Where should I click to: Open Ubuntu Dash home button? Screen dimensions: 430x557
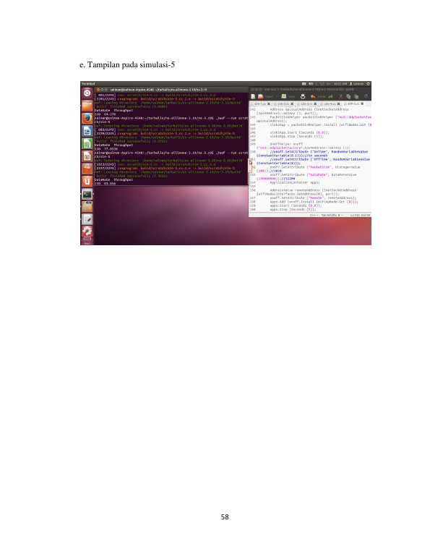[87, 93]
